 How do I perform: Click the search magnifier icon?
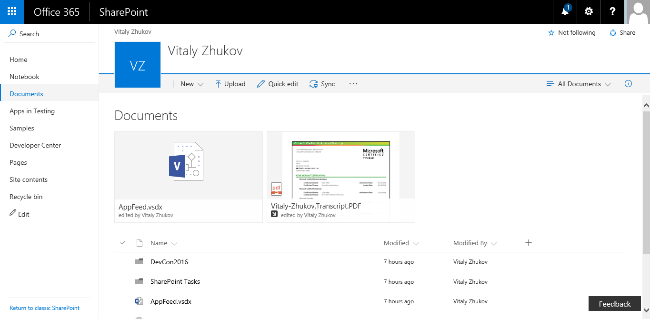pos(12,33)
